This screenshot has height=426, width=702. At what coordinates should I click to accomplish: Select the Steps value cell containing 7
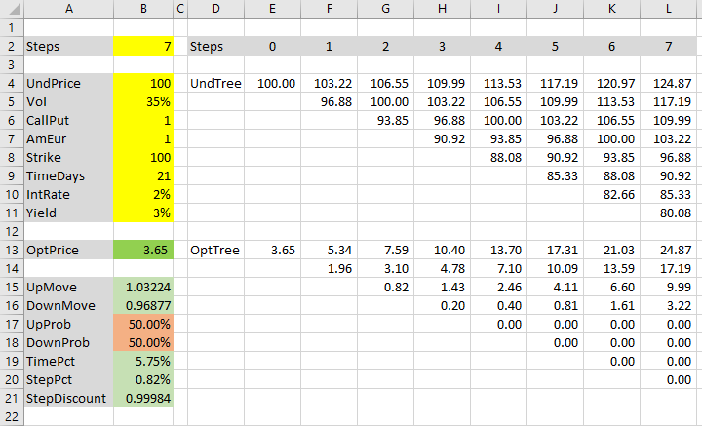click(x=143, y=46)
